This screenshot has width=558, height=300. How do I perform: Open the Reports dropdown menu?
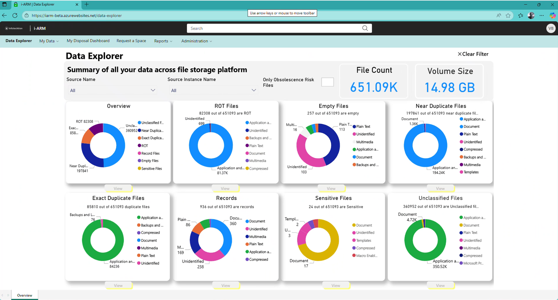[163, 41]
